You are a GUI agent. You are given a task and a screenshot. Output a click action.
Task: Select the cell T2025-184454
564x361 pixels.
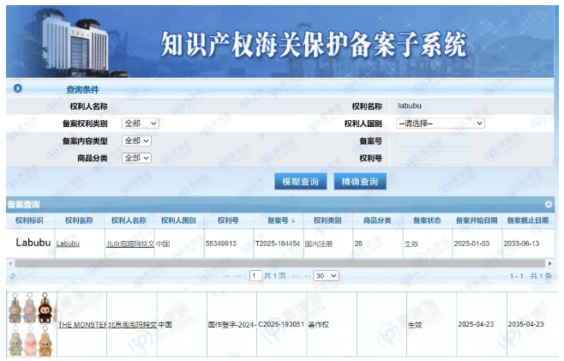coord(278,244)
